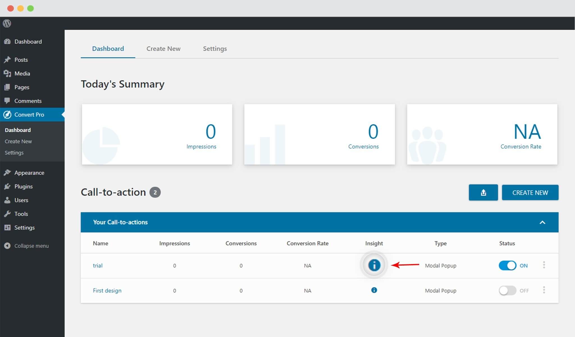
Task: Open options menu for First design row
Action: [x=544, y=290]
